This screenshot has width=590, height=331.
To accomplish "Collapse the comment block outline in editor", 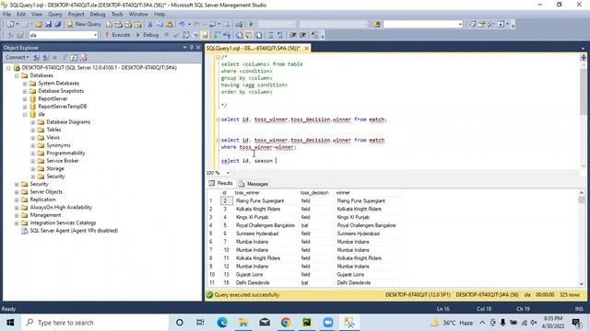I will tap(218, 57).
